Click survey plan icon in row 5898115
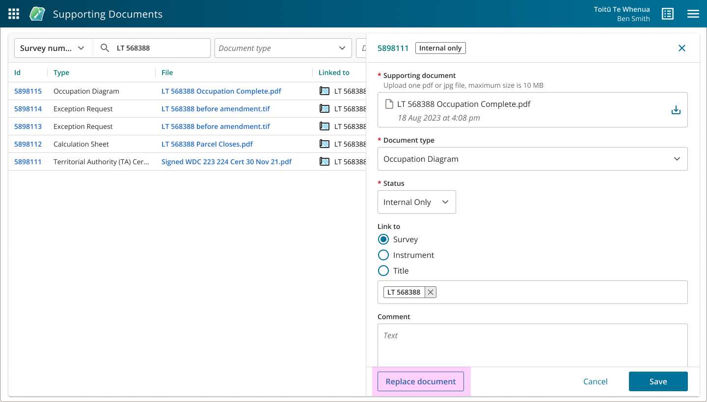Image resolution: width=707 pixels, height=402 pixels. point(325,91)
